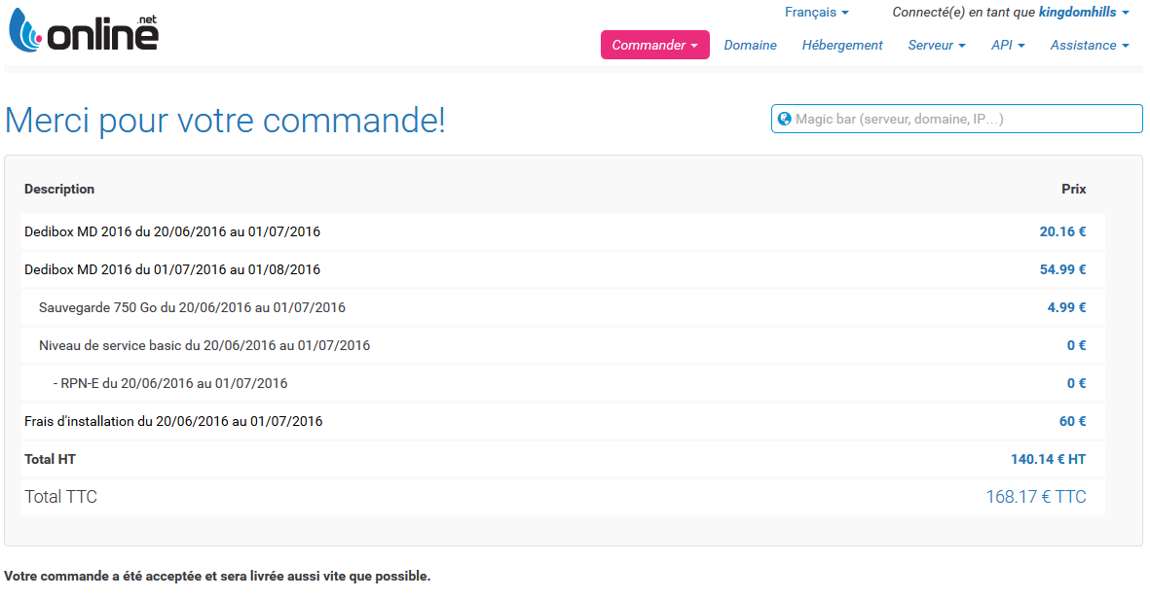The height and width of the screenshot is (600, 1150).
Task: Go to the Domaine menu item
Action: tap(750, 45)
